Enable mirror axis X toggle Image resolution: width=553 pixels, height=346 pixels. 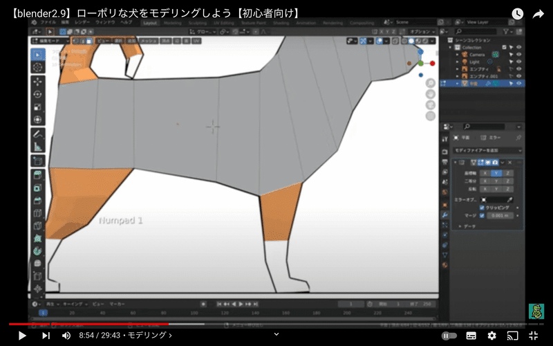click(485, 173)
